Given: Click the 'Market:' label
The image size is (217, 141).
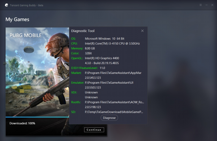Looking at the screenshot, I should tap(76, 73).
